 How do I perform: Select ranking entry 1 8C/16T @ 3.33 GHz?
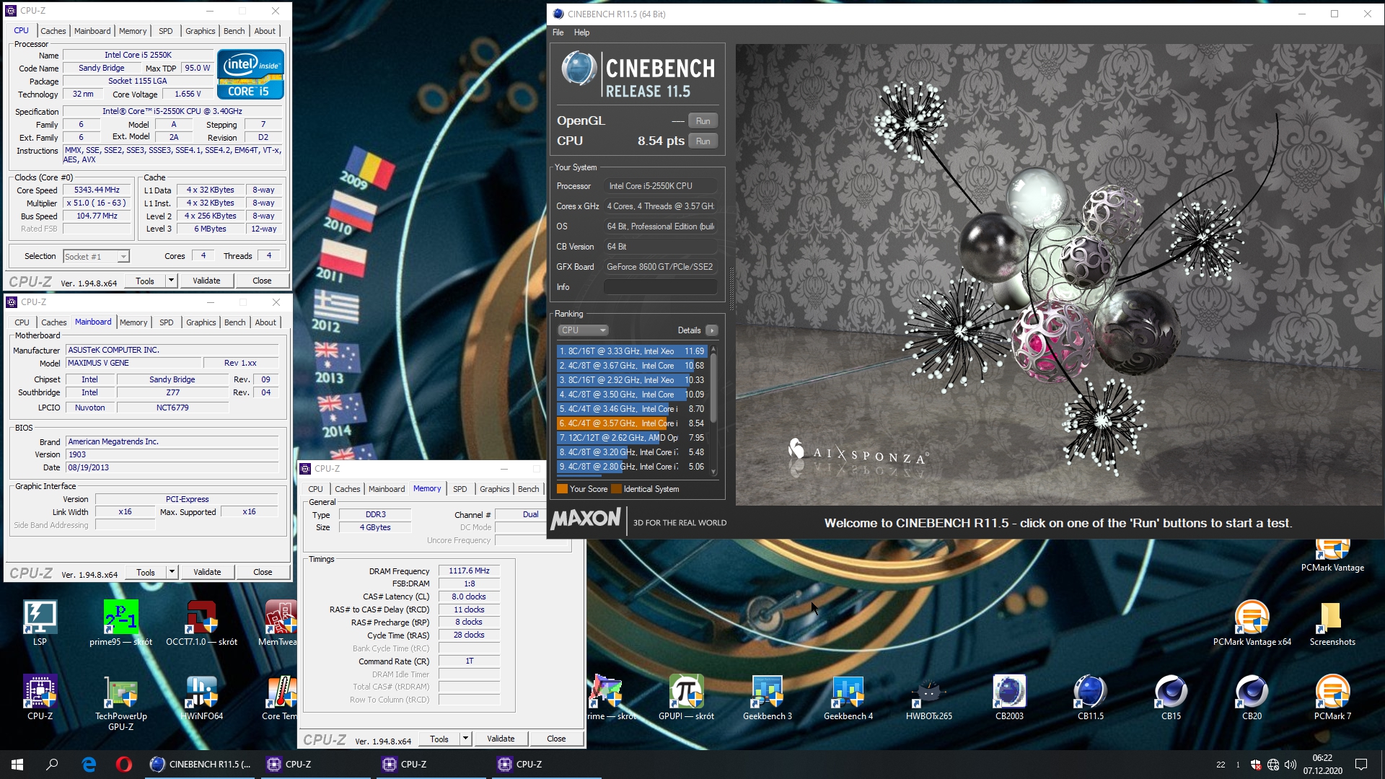pyautogui.click(x=631, y=351)
